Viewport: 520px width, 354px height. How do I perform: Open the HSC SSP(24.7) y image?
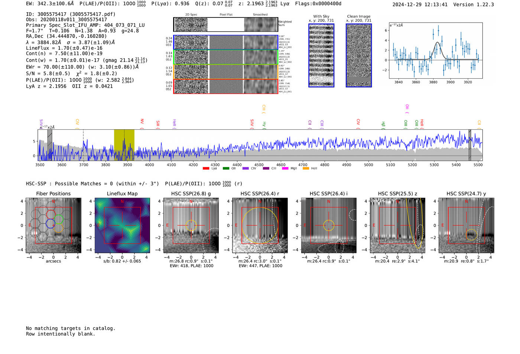click(x=467, y=225)
